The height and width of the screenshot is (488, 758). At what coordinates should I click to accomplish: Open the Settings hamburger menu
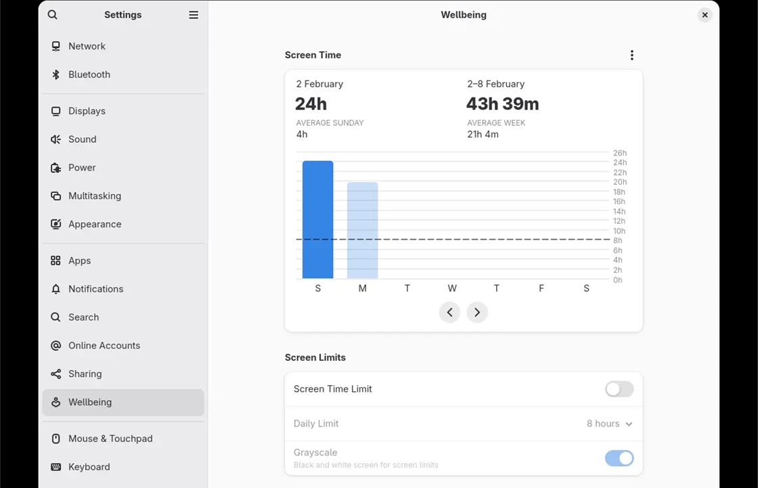coord(194,15)
